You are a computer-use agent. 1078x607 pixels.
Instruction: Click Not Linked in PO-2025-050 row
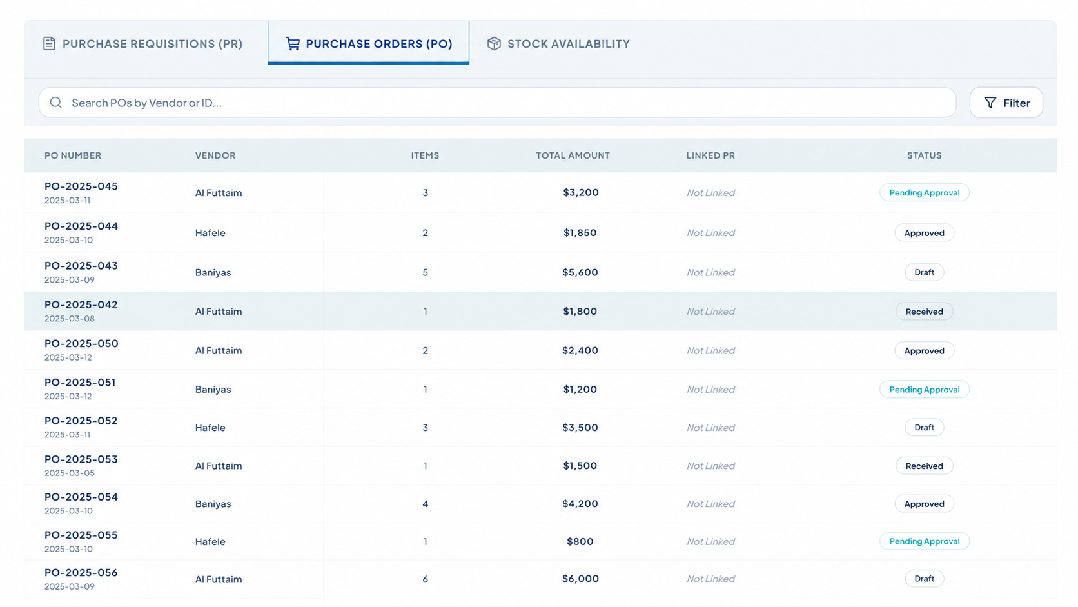[710, 351]
